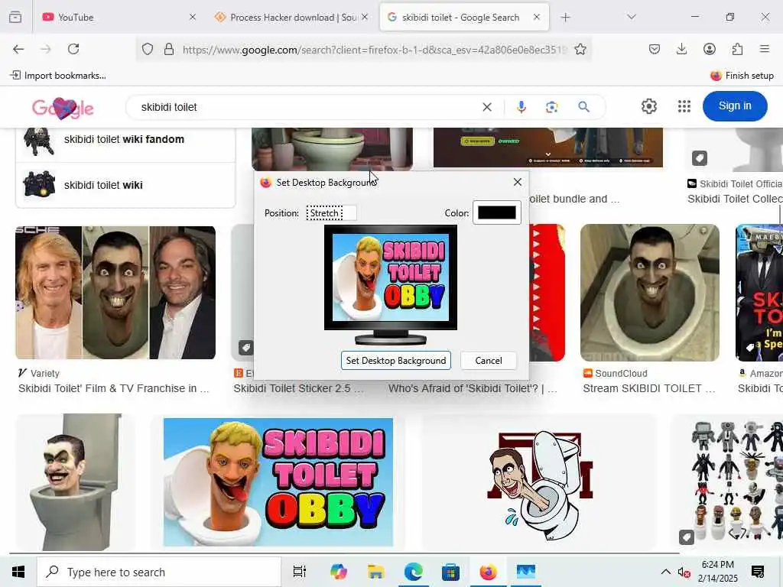This screenshot has width=783, height=587.
Task: Switch to Firefox on the taskbar
Action: [489, 572]
